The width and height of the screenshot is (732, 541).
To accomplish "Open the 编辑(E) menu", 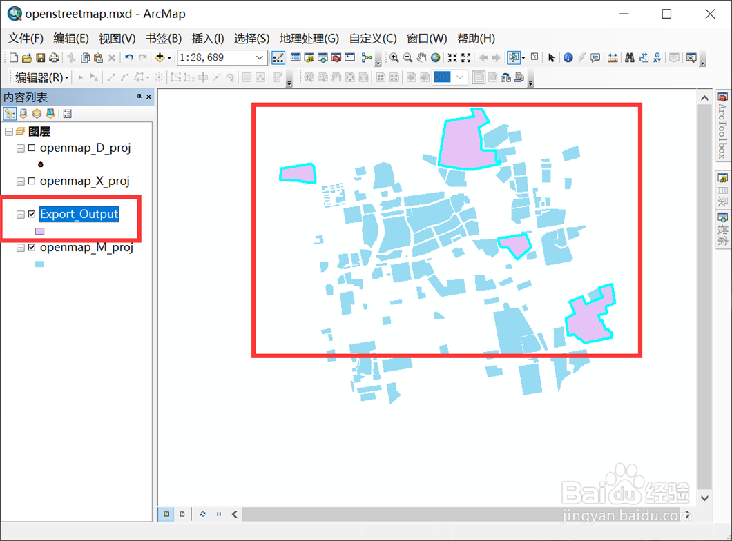I will [71, 38].
